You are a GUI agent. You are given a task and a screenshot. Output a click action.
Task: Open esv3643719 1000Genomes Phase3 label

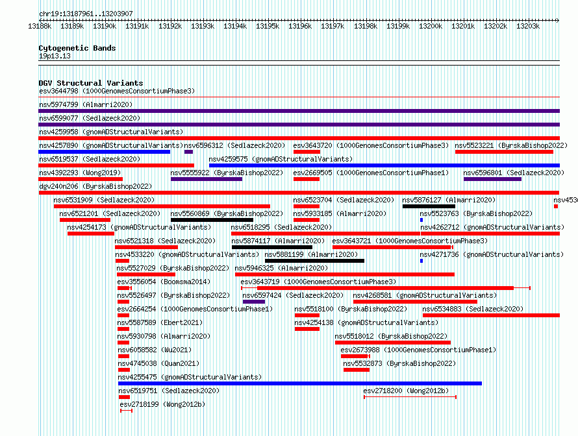tap(318, 282)
